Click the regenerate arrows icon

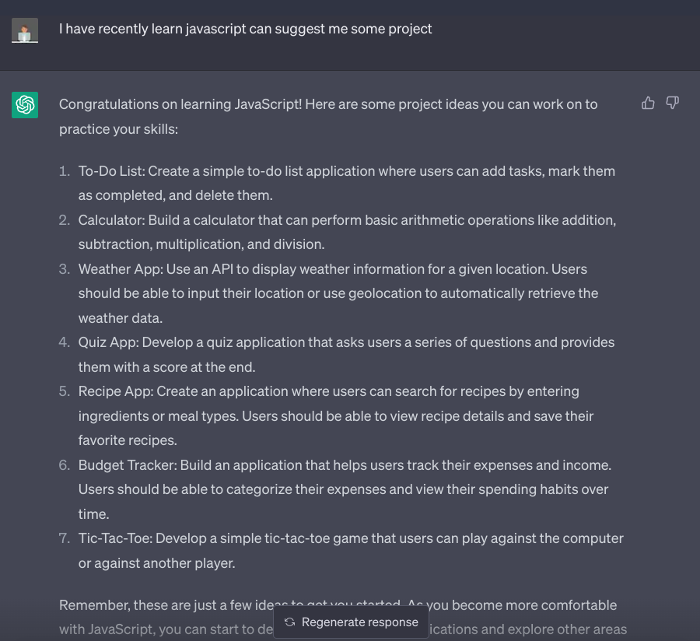[290, 622]
